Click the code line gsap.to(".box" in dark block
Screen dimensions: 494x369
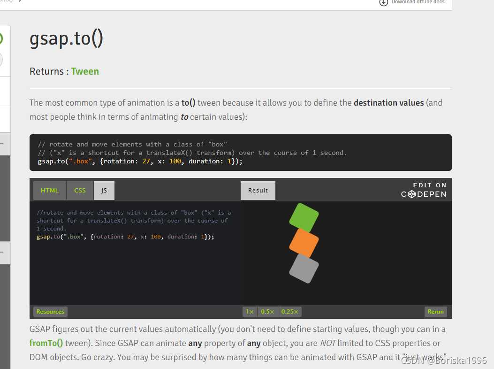pos(140,161)
